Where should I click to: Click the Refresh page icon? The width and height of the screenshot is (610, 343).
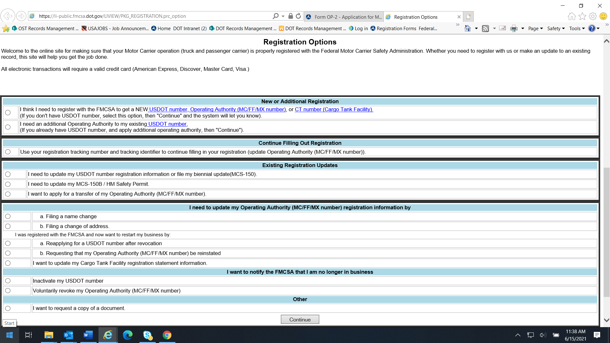tap(298, 16)
